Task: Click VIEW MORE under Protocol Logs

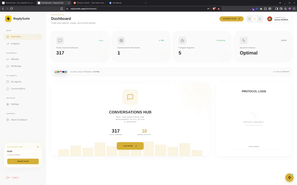Action: (254, 147)
